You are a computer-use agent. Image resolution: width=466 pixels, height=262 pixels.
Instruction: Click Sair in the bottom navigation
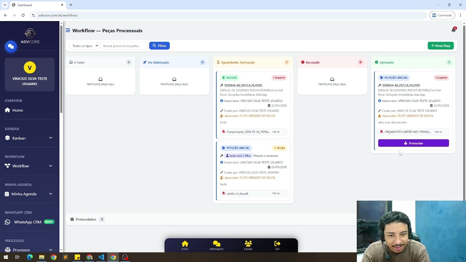tap(277, 245)
